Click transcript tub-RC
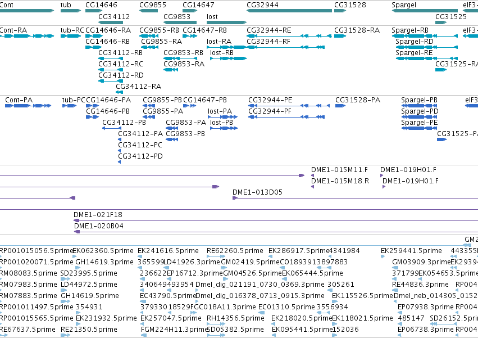 (71, 36)
